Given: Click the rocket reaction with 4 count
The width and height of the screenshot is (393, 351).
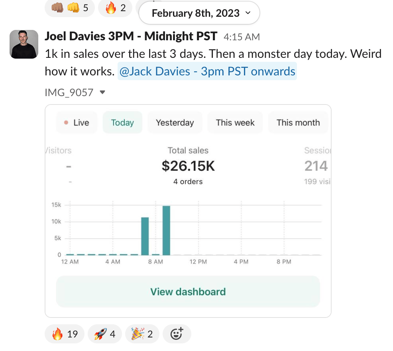Looking at the screenshot, I should 104,334.
